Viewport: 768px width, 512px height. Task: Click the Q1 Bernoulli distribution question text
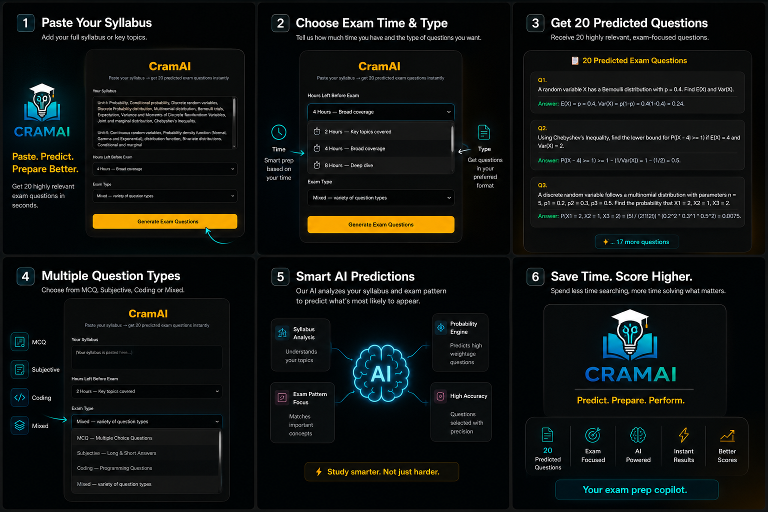pyautogui.click(x=636, y=89)
